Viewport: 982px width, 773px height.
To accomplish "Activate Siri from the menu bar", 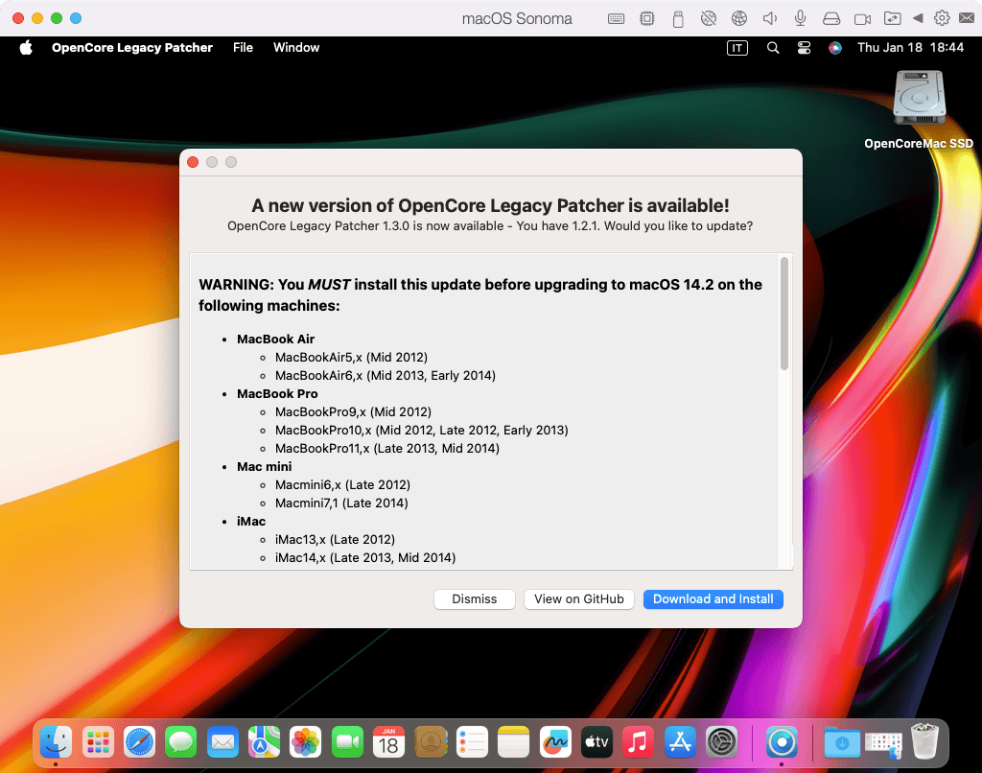I will click(x=835, y=48).
